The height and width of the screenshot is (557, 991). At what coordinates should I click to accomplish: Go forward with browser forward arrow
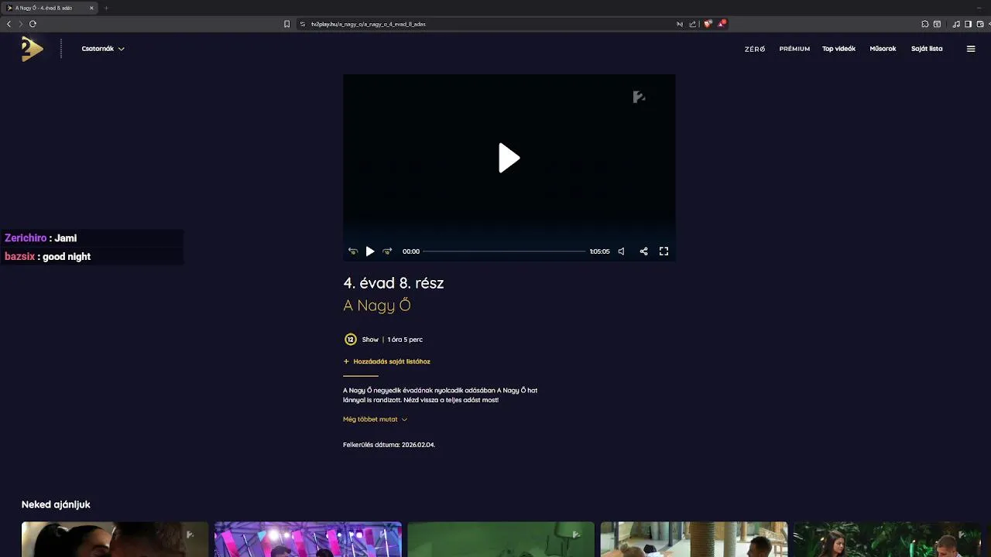coord(21,24)
